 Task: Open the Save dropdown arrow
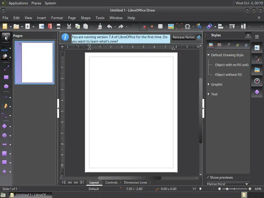point(33,27)
